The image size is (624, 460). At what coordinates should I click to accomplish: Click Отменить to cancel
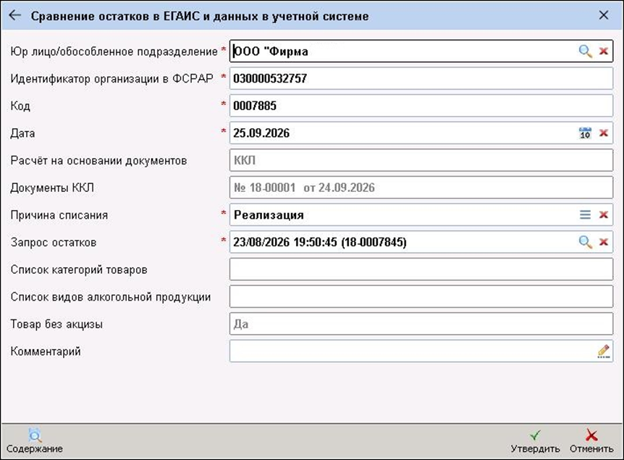coord(591,441)
